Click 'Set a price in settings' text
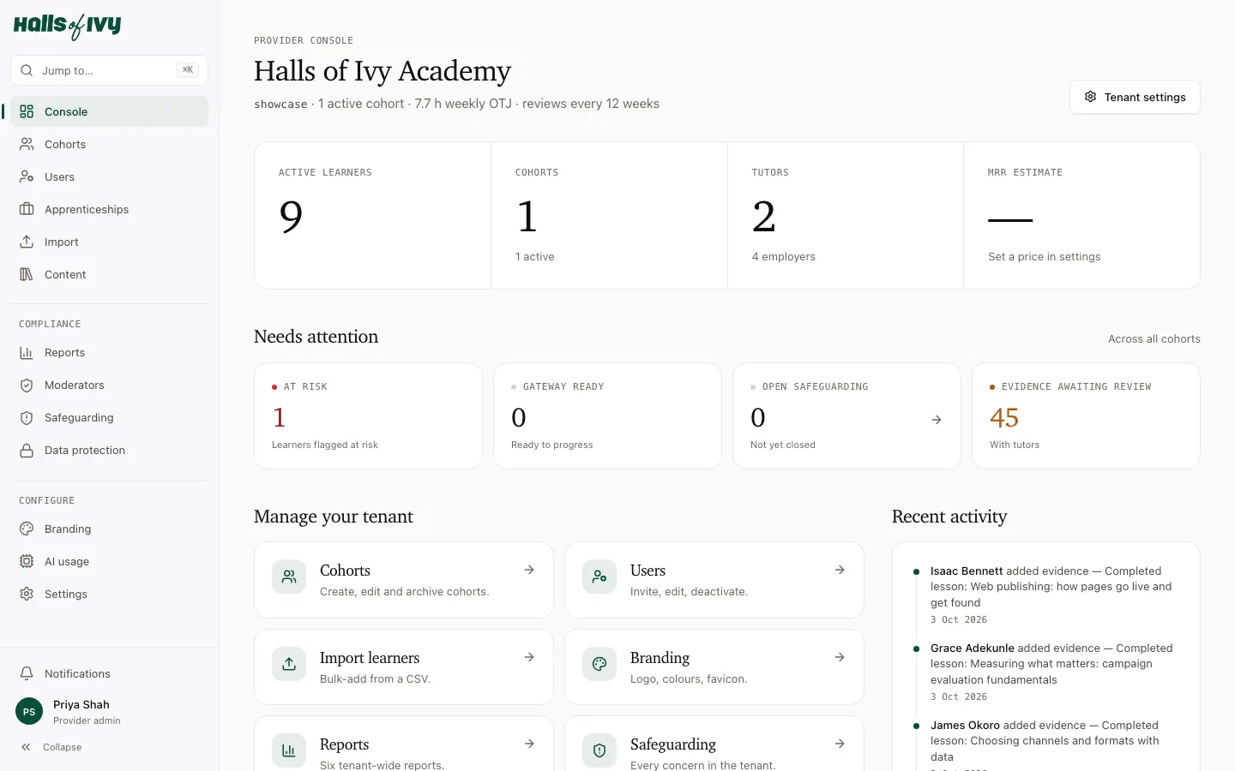The width and height of the screenshot is (1235, 771). (1044, 256)
